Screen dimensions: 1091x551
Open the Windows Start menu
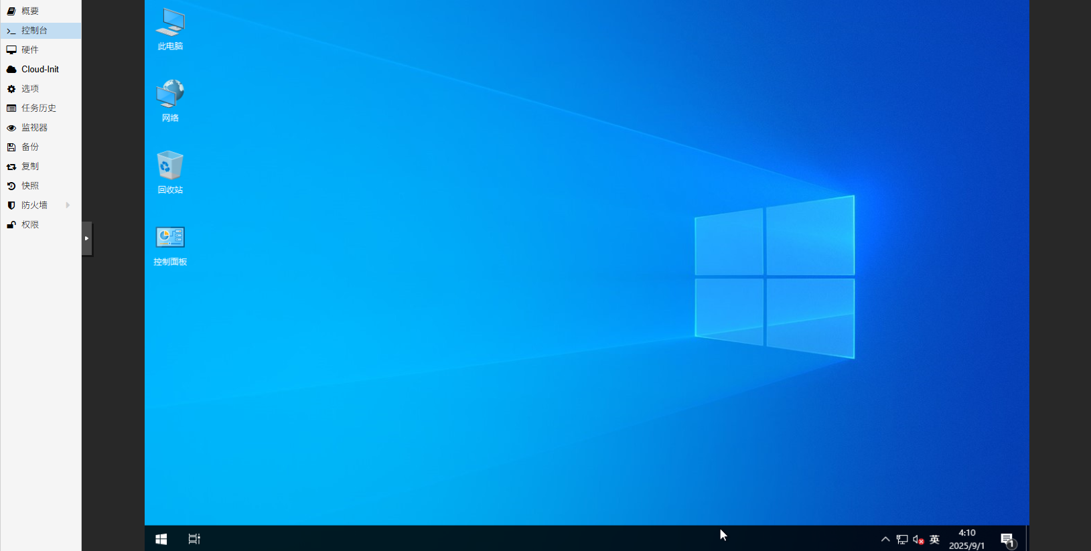tap(161, 539)
